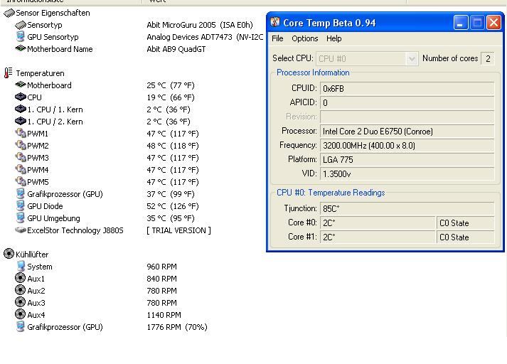The image size is (507, 364).
Task: Open the Select CPU dropdown in Core Temp
Action: [x=412, y=59]
